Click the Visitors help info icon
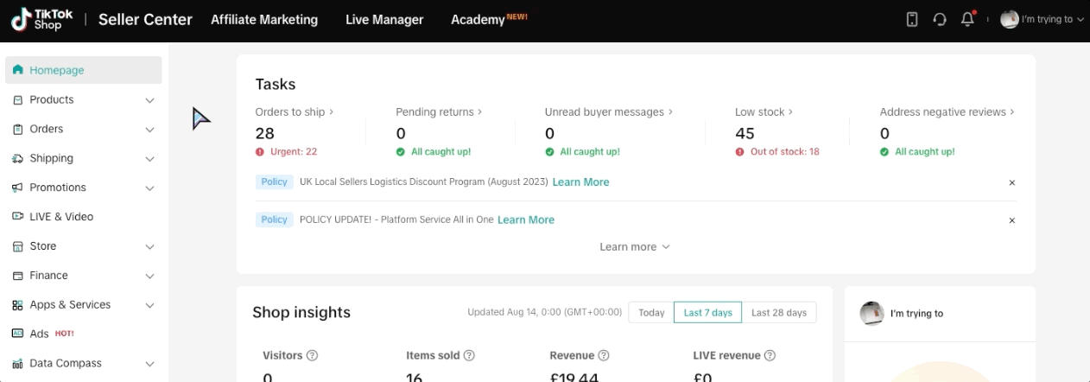Screen dimensions: 1090x382 [x=313, y=355]
